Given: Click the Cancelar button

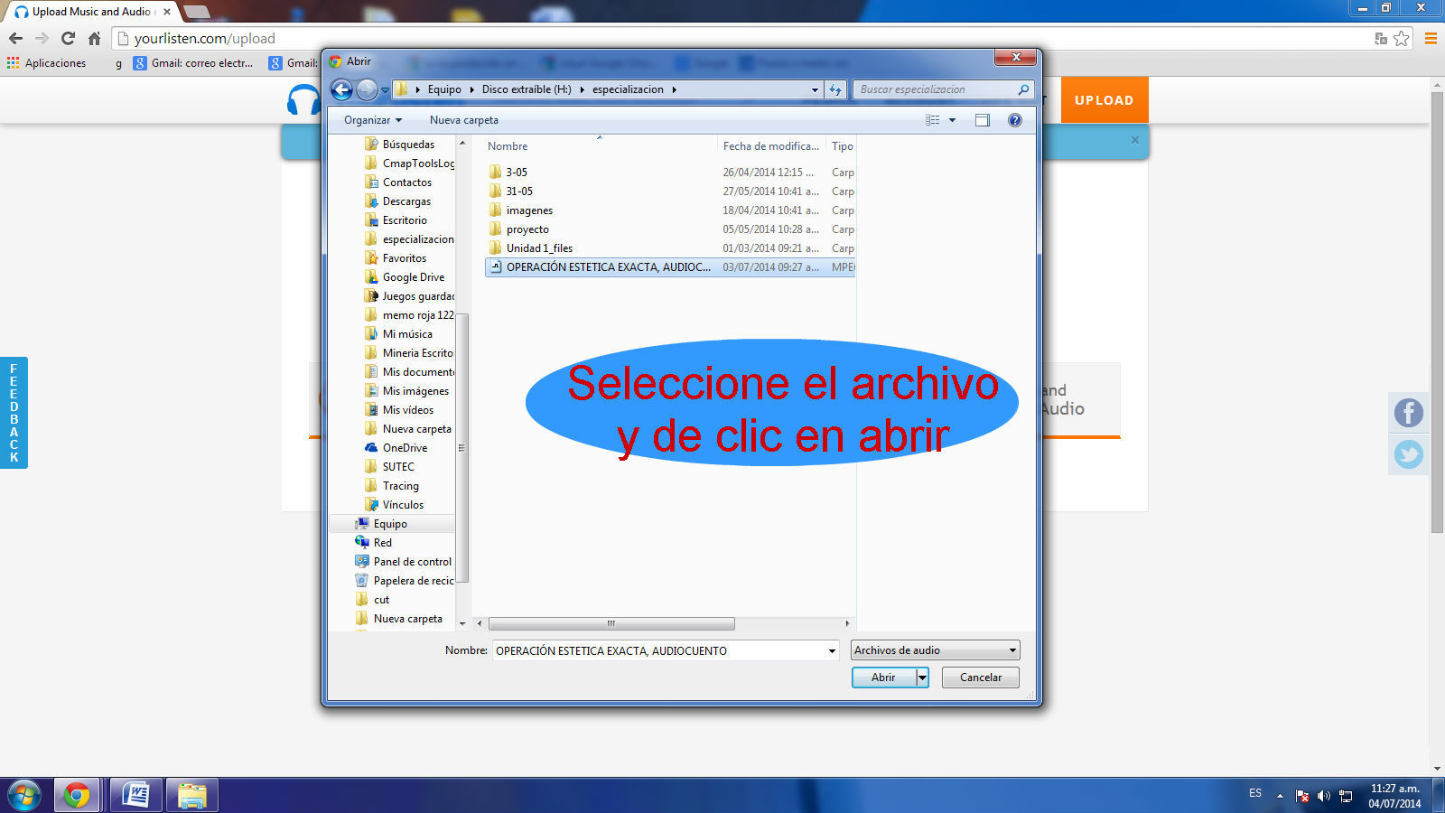Looking at the screenshot, I should (980, 677).
